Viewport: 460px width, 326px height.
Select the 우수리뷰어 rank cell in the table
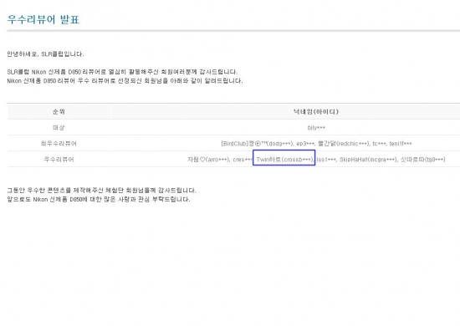59,159
